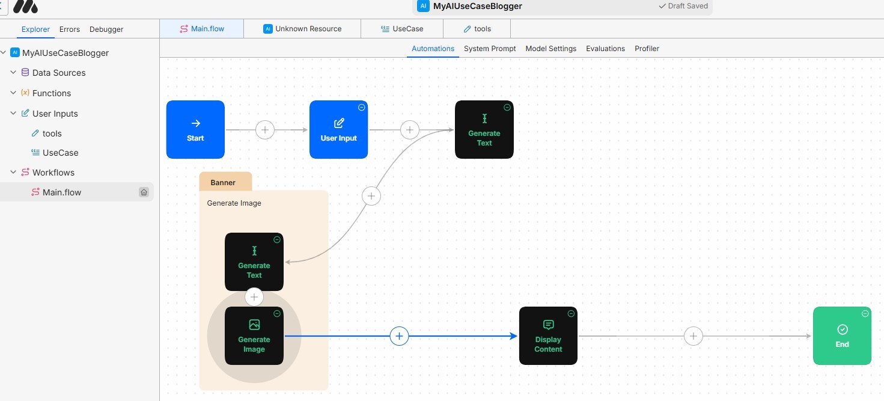Click the green End node
The height and width of the screenshot is (401, 884).
[x=842, y=335]
